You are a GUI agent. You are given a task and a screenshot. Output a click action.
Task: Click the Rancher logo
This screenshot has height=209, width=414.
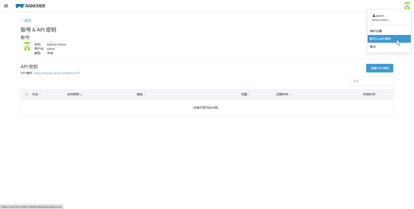30,6
